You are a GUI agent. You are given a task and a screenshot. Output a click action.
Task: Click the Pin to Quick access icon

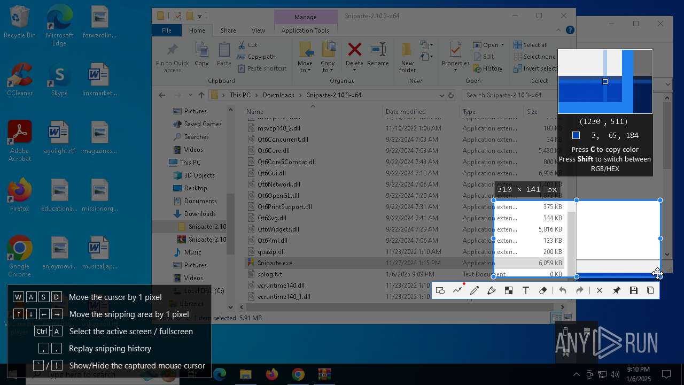pyautogui.click(x=172, y=50)
